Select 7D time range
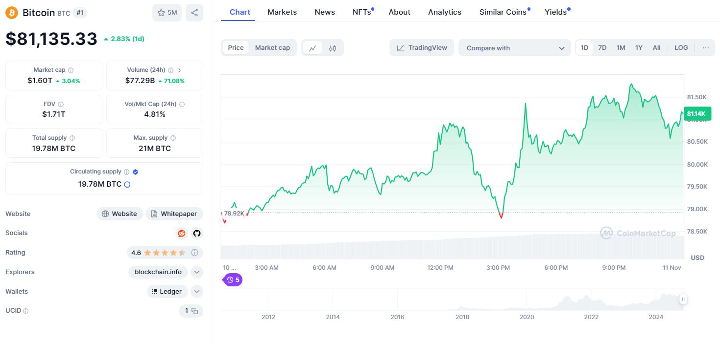 pos(602,47)
